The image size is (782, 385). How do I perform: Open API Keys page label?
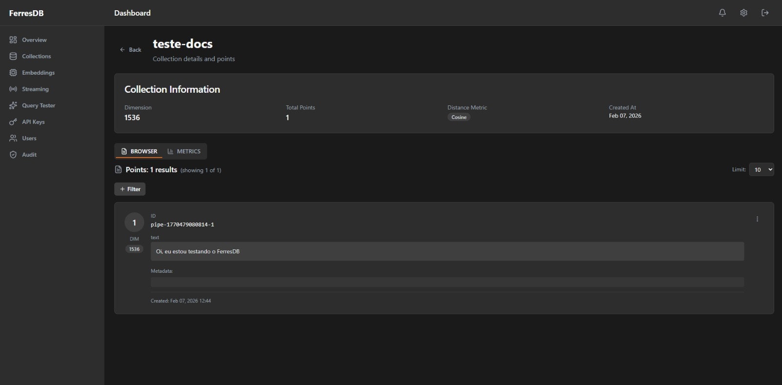tap(33, 122)
